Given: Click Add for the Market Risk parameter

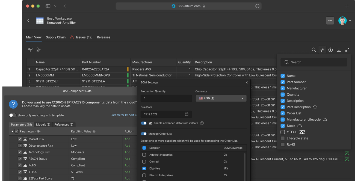Looking at the screenshot, I should (x=127, y=139).
